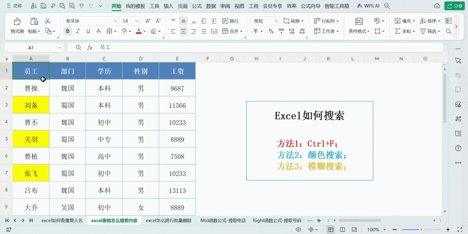Click the 分享 (Share) button
The width and height of the screenshot is (468, 234).
coord(454,6)
